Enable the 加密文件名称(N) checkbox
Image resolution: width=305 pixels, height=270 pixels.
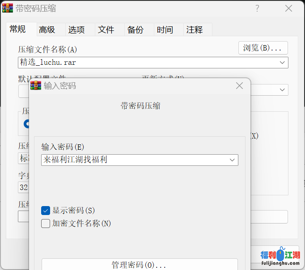point(46,224)
